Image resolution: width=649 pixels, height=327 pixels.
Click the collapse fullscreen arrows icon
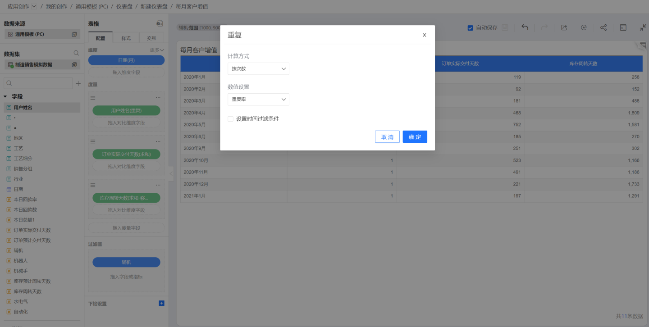click(x=643, y=27)
